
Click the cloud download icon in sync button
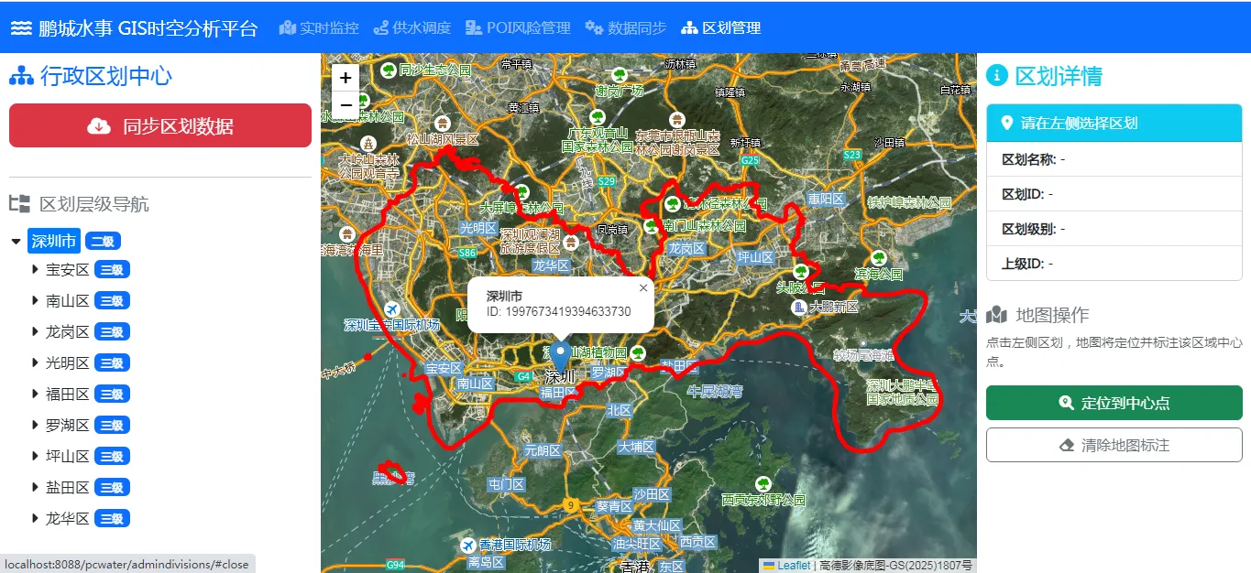tap(99, 125)
